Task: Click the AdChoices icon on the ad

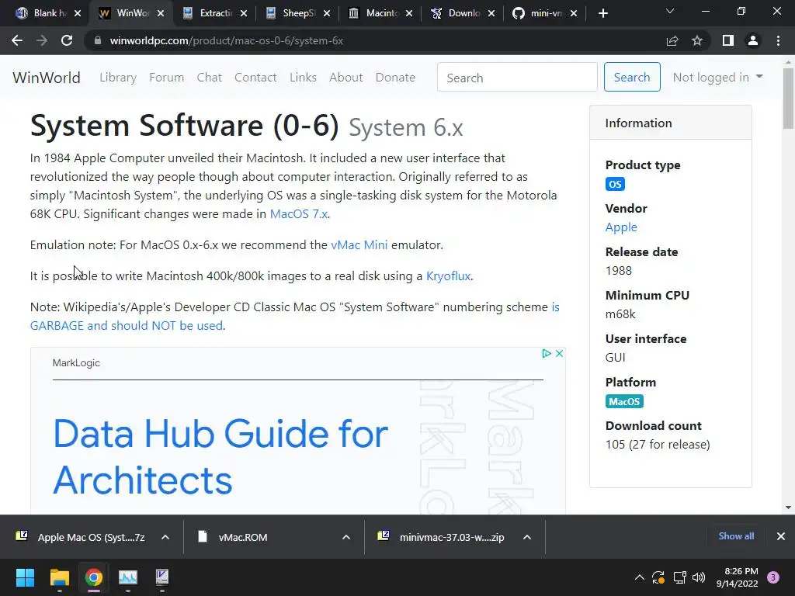Action: point(546,353)
